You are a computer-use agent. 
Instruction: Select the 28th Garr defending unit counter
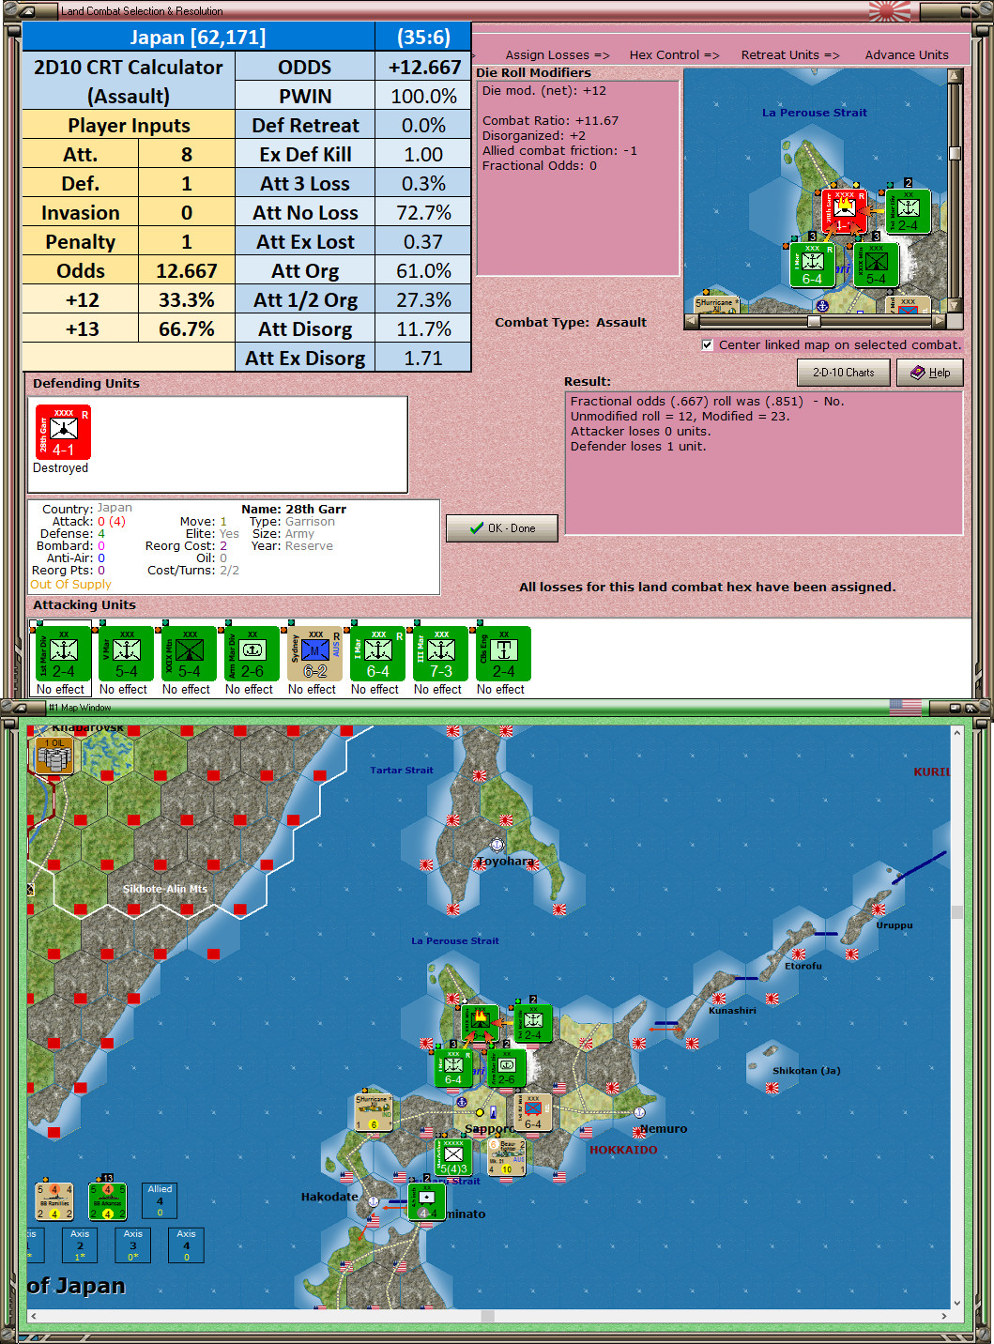tap(63, 432)
